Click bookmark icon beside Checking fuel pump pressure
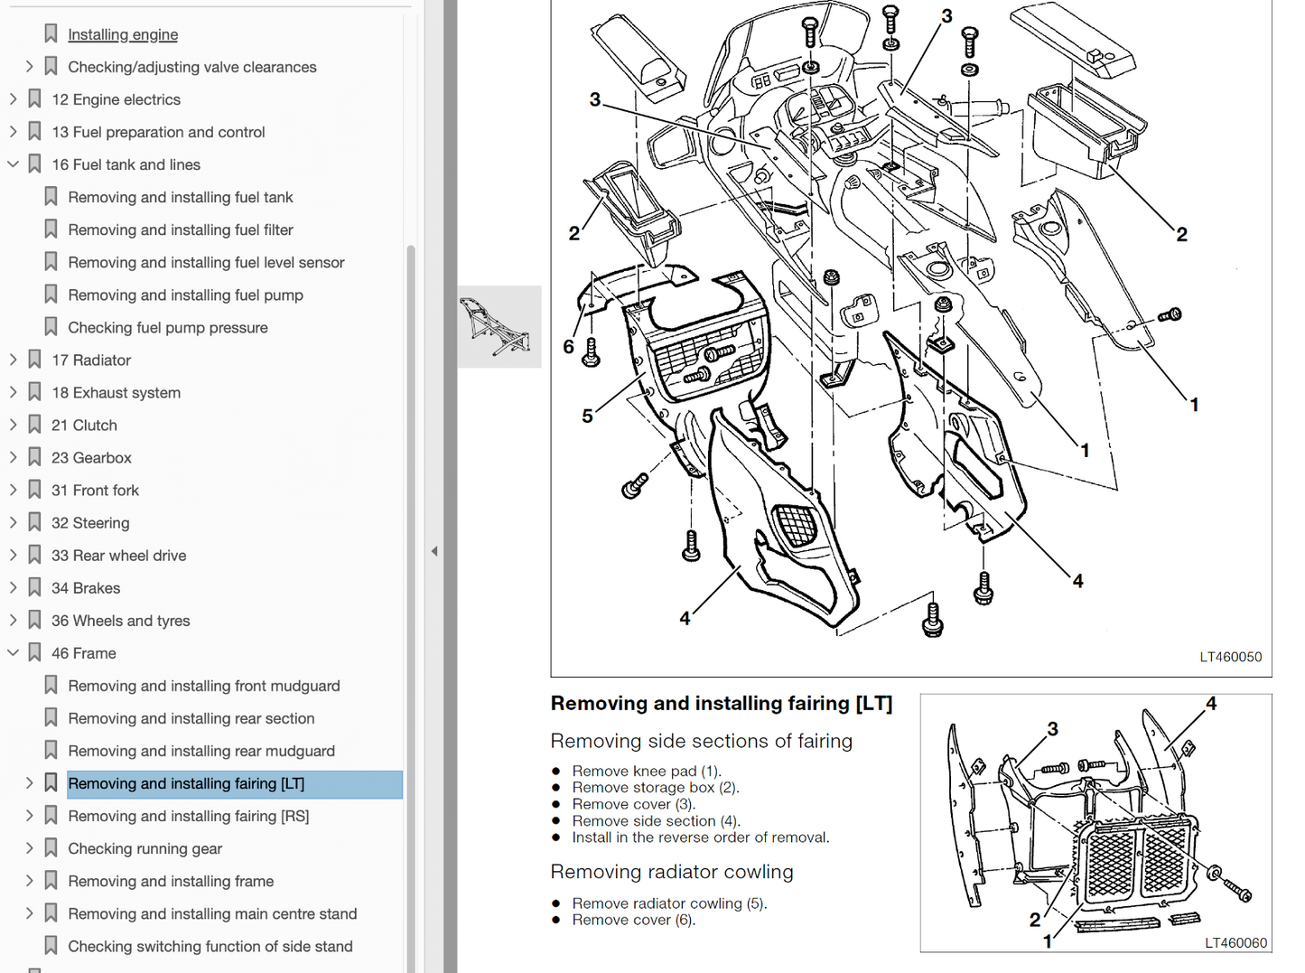 point(51,327)
